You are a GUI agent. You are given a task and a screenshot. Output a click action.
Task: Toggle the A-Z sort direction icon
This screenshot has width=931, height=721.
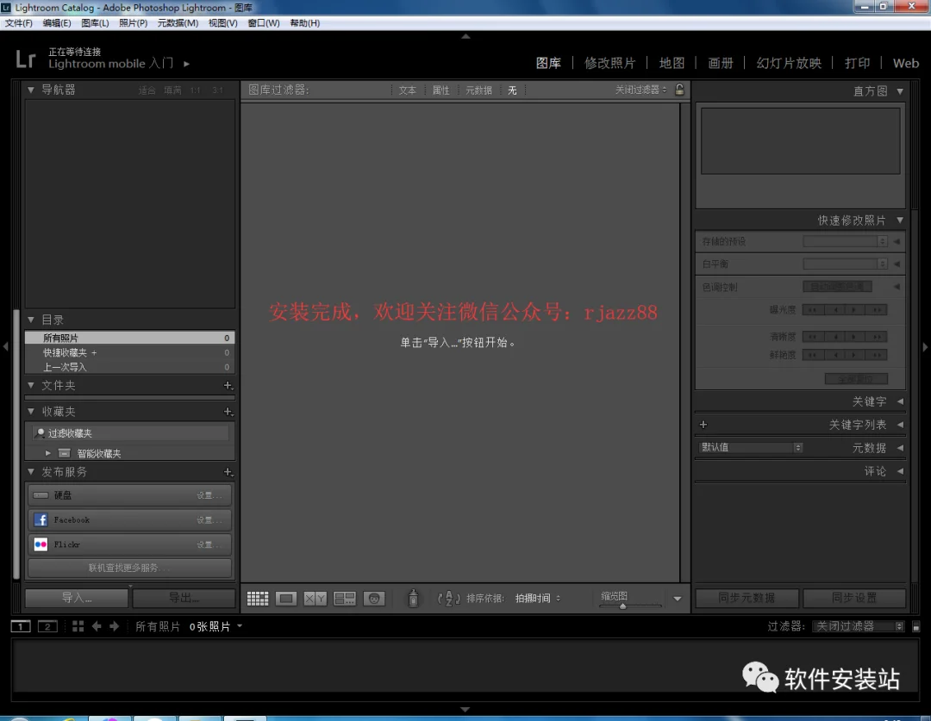[x=449, y=598]
